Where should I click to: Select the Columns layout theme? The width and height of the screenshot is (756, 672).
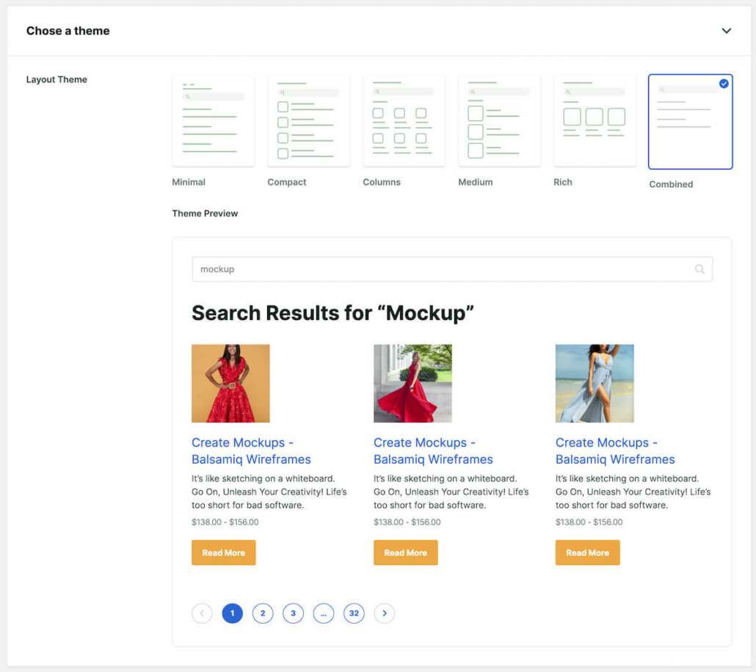[404, 120]
